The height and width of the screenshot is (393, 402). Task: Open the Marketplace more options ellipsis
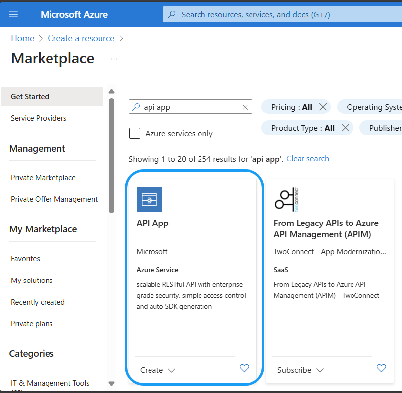[x=114, y=59]
